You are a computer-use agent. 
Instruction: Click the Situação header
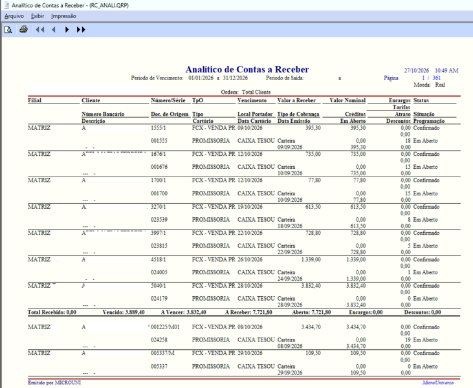tap(424, 114)
